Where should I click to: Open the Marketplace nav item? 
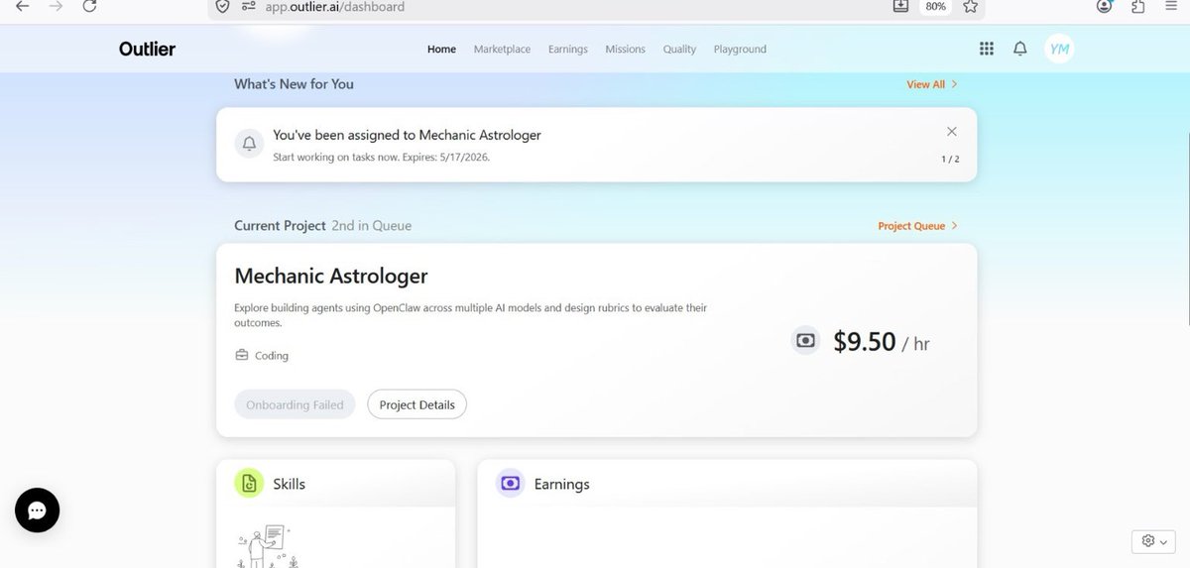click(x=502, y=49)
